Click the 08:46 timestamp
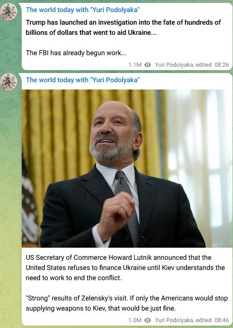This screenshot has width=233, height=328. coord(221,320)
